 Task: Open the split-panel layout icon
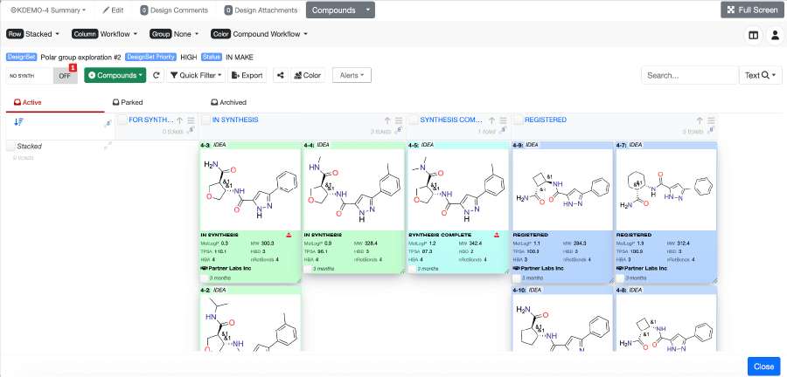pyautogui.click(x=754, y=35)
